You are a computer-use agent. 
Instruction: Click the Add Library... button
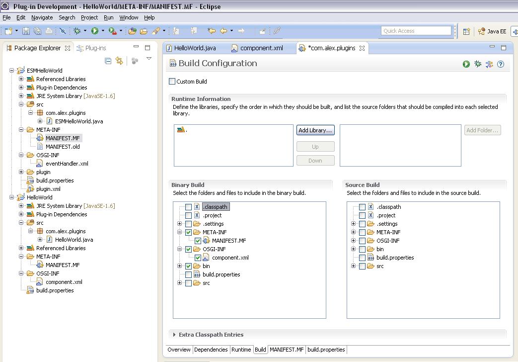315,130
